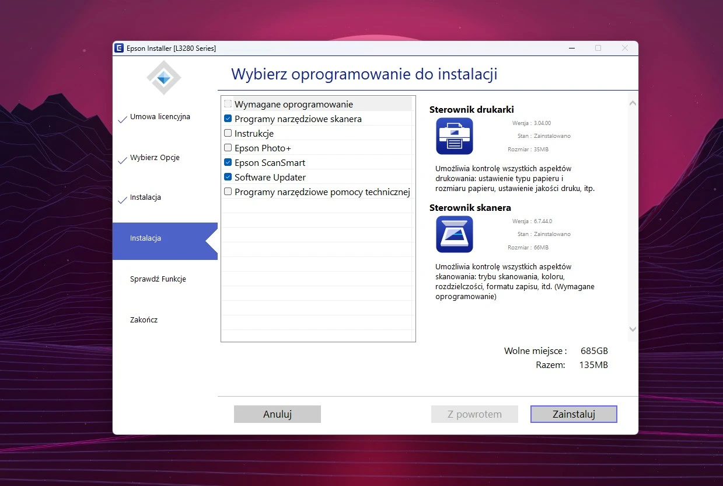Screen dimensions: 723x486
Task: Select Wymagane oprogramowanie list row
Action: tap(294, 105)
